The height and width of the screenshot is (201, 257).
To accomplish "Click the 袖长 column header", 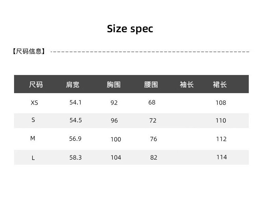I will 187,85.
